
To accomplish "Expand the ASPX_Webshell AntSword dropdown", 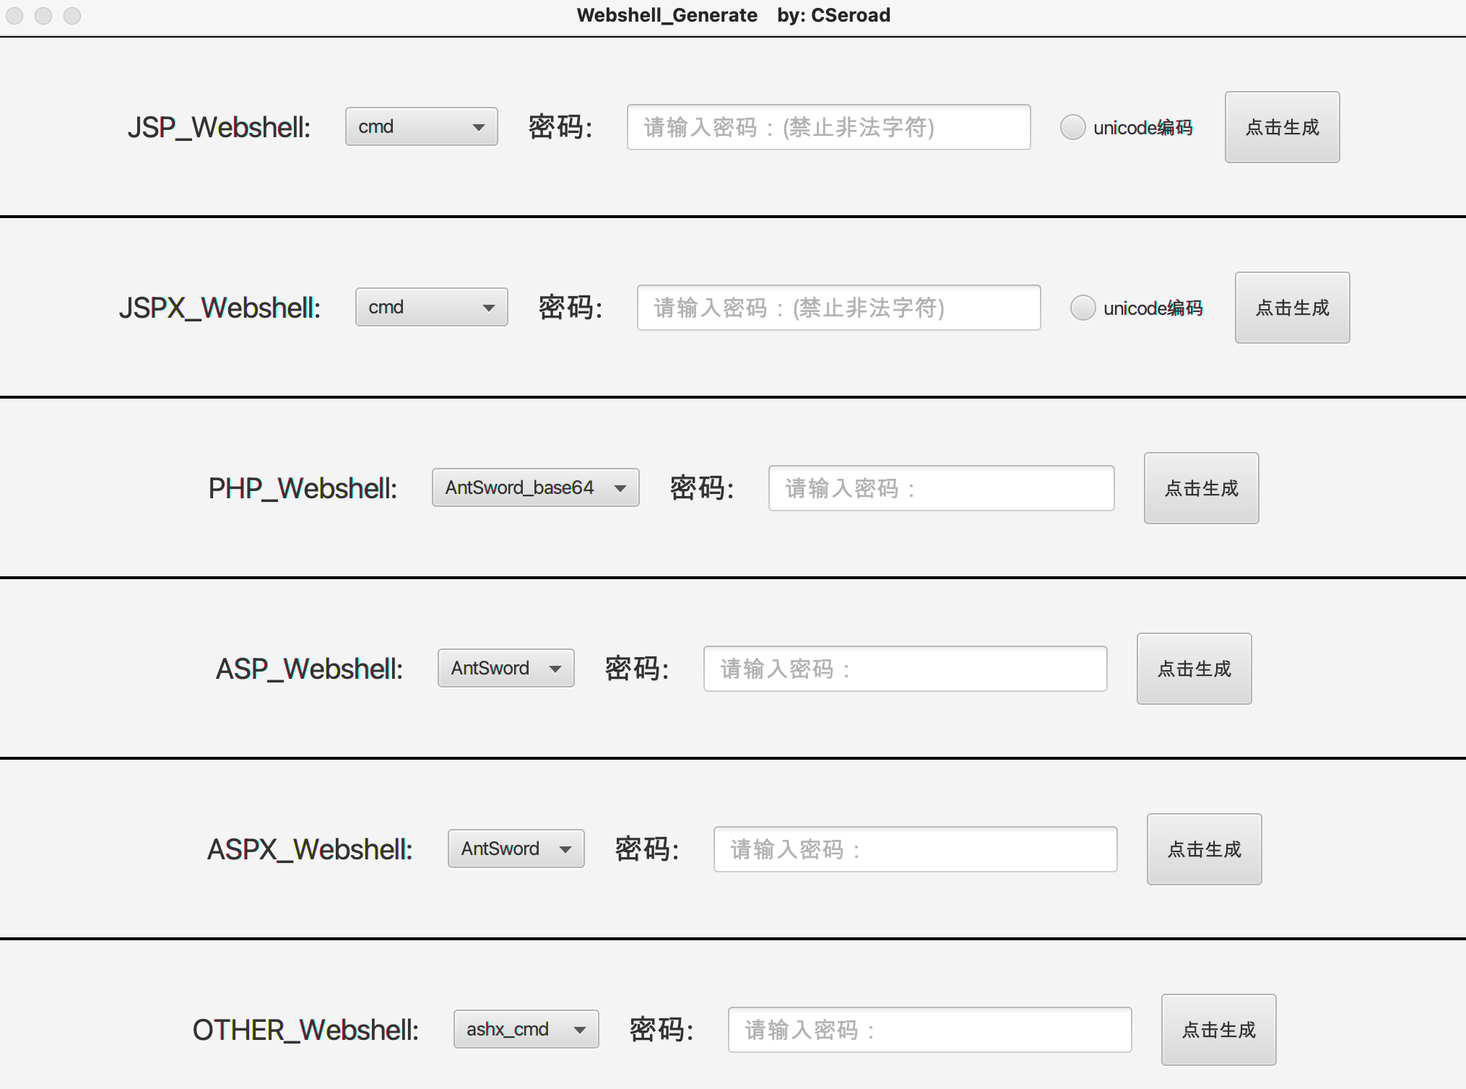I will click(x=516, y=849).
